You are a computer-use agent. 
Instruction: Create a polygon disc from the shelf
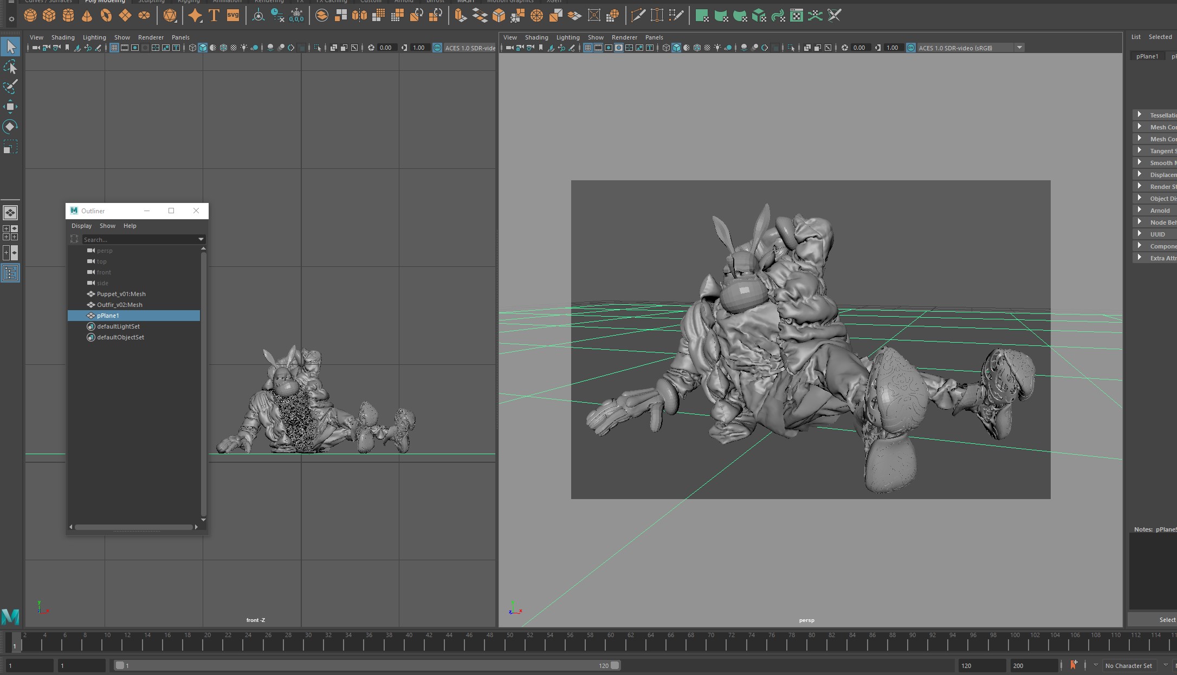point(144,16)
